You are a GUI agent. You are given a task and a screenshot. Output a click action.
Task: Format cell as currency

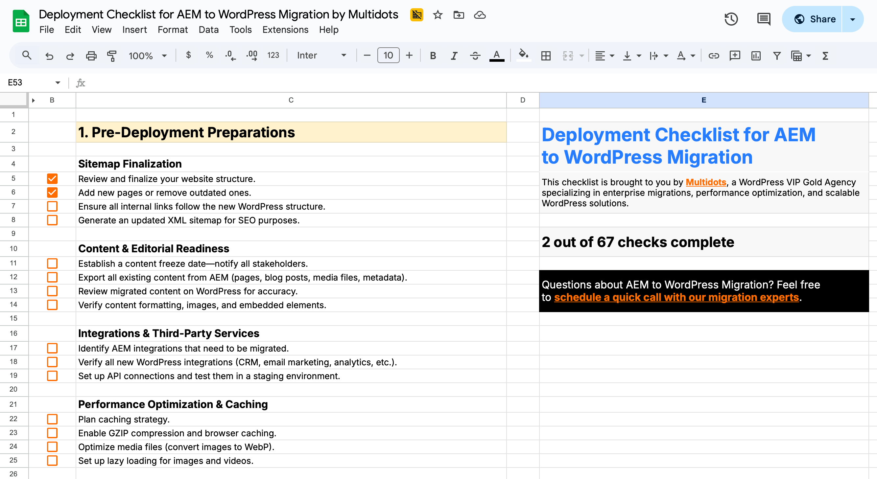point(189,55)
